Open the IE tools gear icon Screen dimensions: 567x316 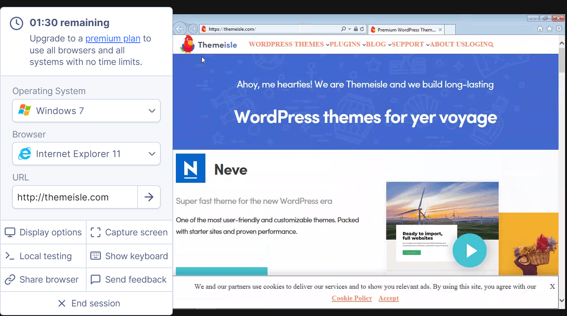[x=559, y=29]
